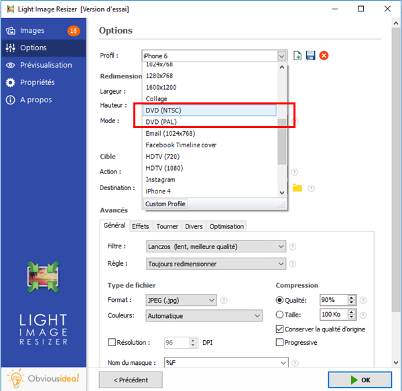The width and height of the screenshot is (402, 391).
Task: Open Propriétés in the sidebar
Action: pyautogui.click(x=44, y=82)
